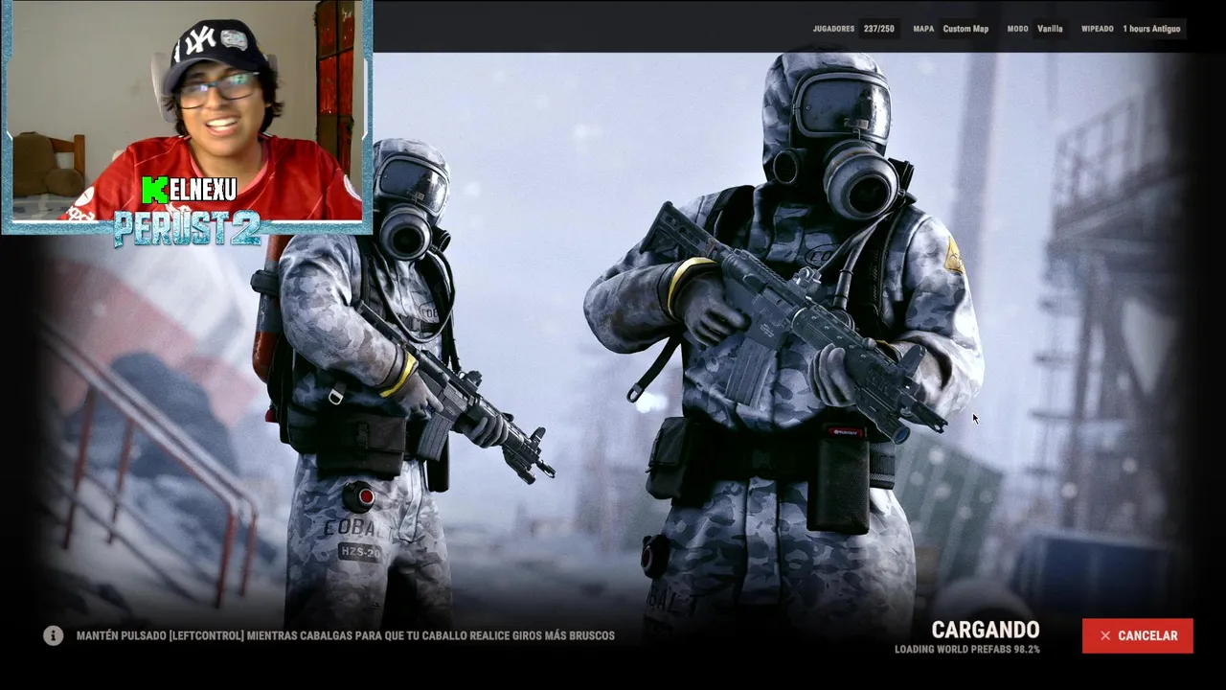Click the green K logo by ELNEXU
Screen dimensions: 1226x690
(x=154, y=190)
